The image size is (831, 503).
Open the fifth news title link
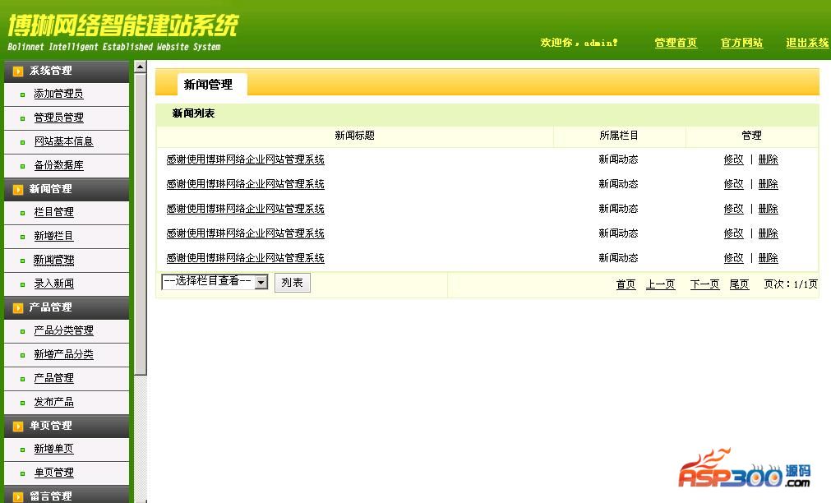[246, 258]
